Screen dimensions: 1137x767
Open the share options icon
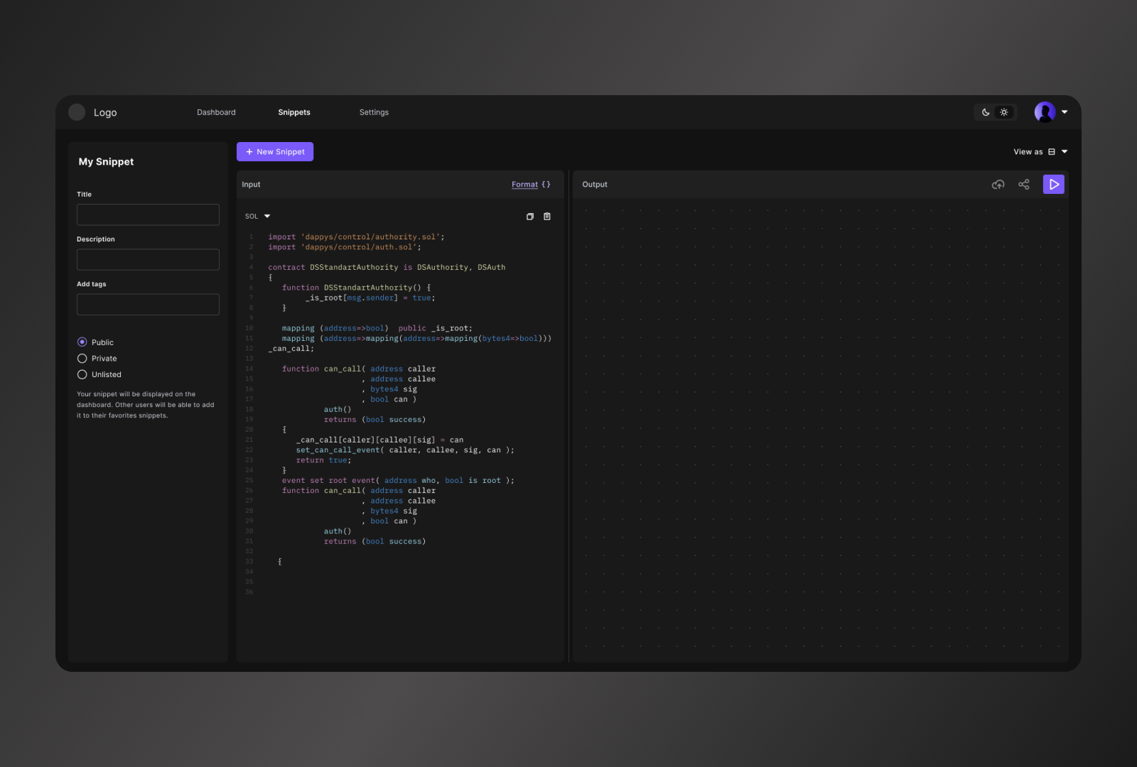[1023, 184]
